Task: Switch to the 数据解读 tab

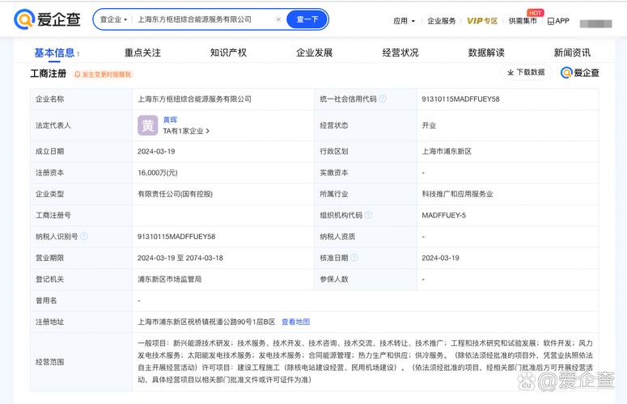Action: coord(486,53)
